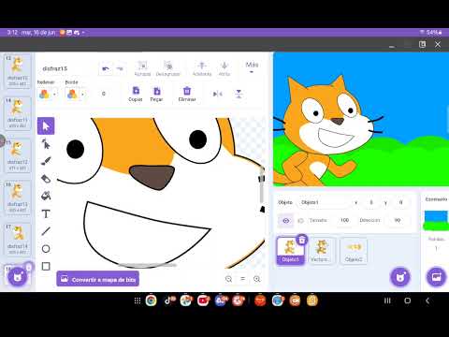
Task: Hide the sprite with crossed-eye toggle
Action: point(300,221)
